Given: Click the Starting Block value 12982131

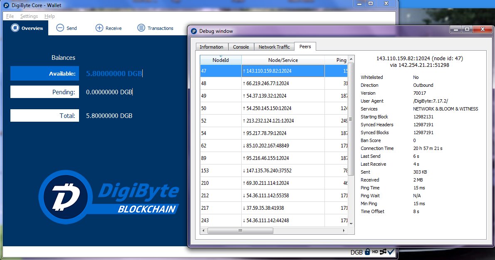Looking at the screenshot, I should [423, 117].
